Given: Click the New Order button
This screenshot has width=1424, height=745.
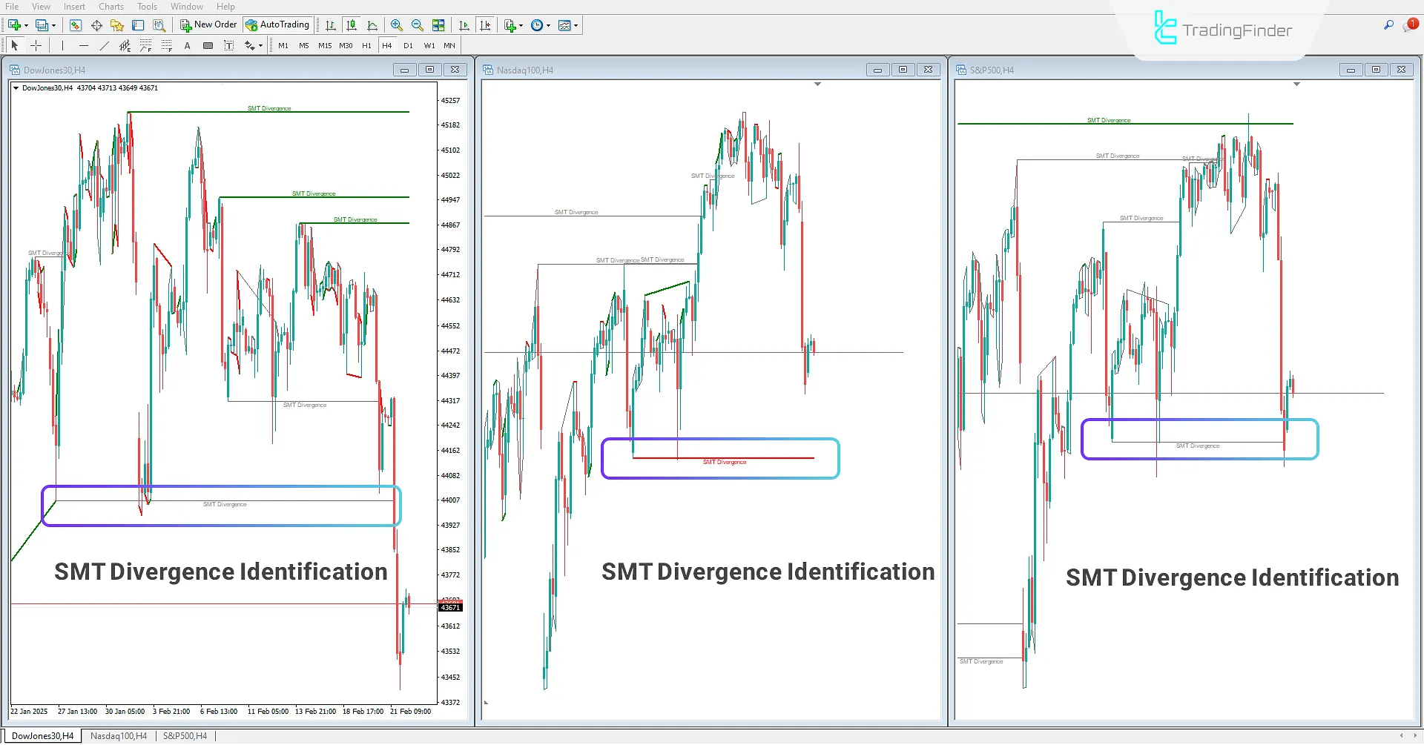Looking at the screenshot, I should coord(208,24).
